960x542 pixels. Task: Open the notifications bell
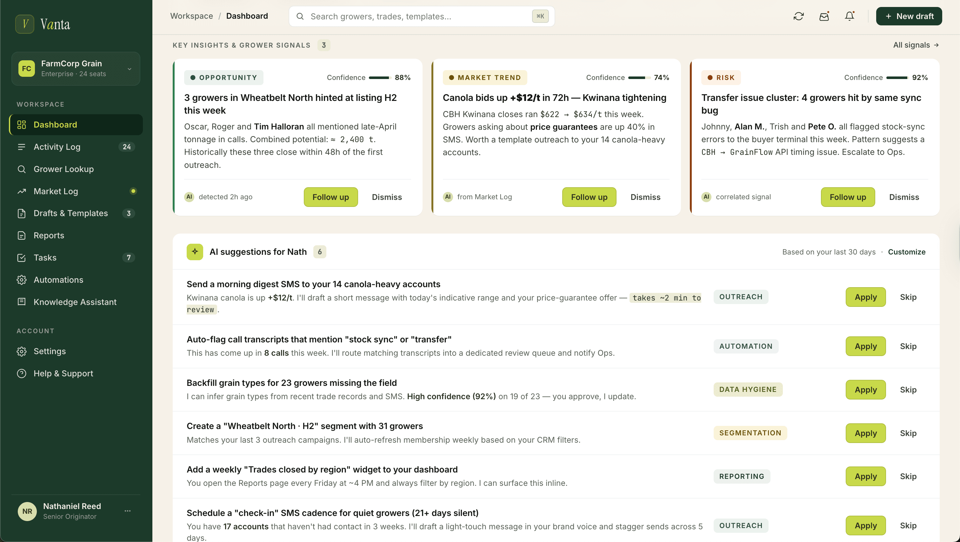click(849, 16)
